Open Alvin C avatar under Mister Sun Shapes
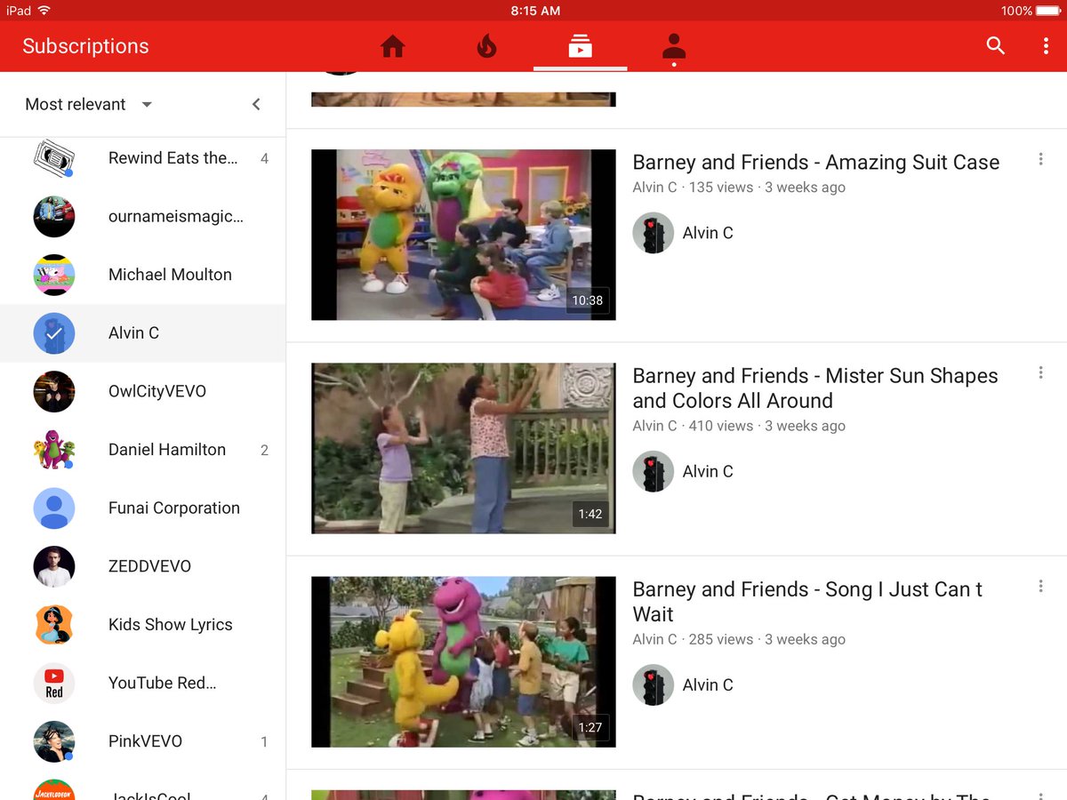The image size is (1067, 800). [x=654, y=471]
